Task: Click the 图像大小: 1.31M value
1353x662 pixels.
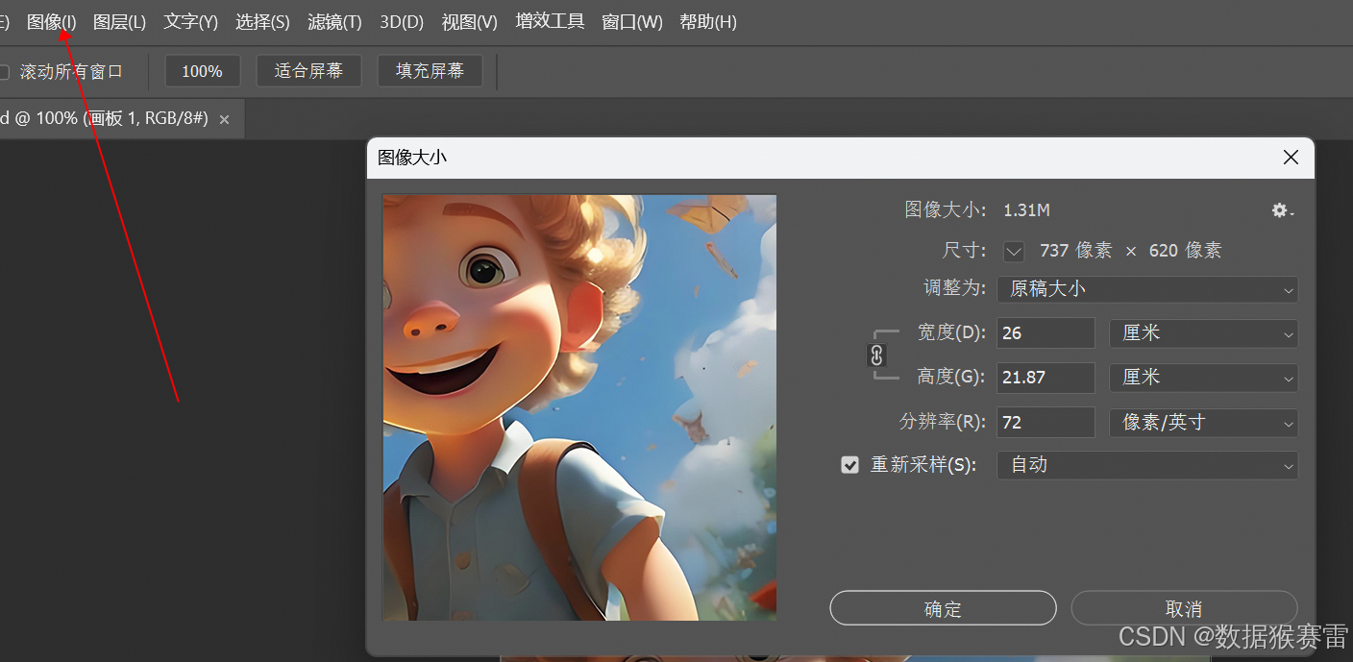Action: click(1026, 210)
